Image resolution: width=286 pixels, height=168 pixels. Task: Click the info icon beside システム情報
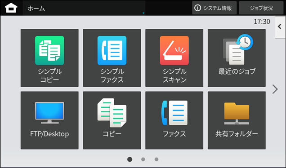point(197,8)
